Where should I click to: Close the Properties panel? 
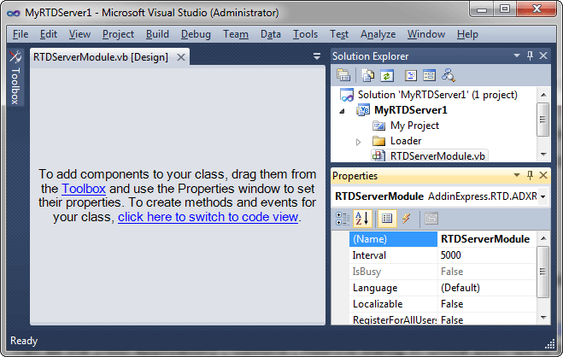point(543,175)
